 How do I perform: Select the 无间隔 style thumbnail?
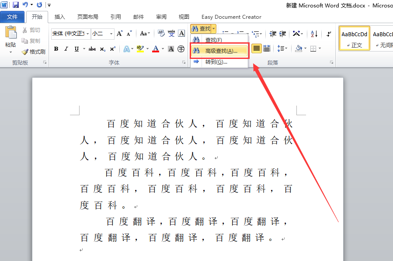click(383, 38)
